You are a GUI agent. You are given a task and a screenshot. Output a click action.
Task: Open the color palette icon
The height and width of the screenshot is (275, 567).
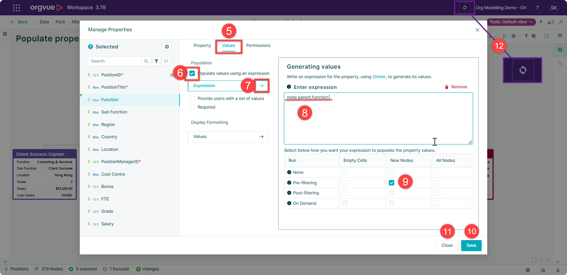point(514,36)
